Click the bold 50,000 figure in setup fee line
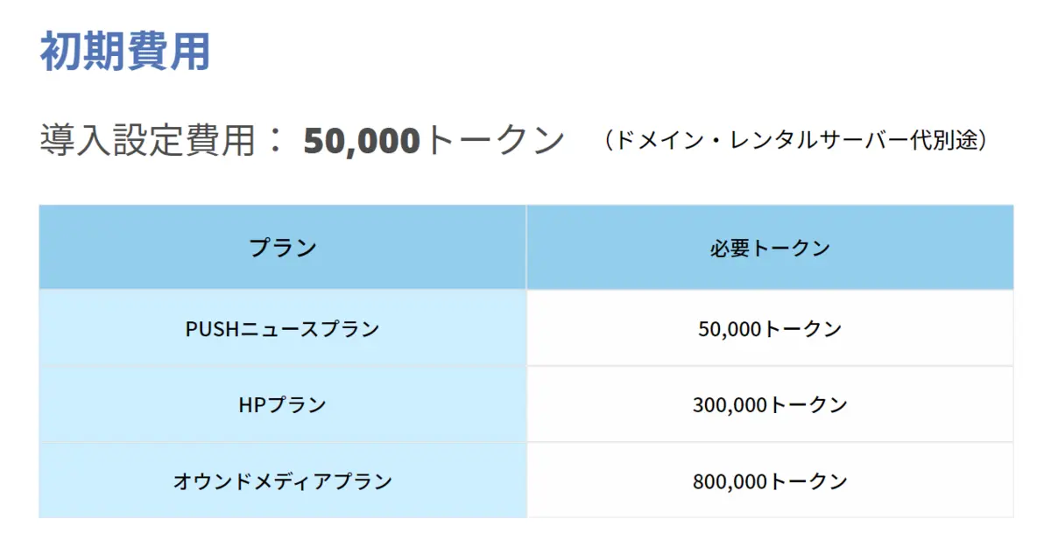The height and width of the screenshot is (540, 1051). click(362, 141)
